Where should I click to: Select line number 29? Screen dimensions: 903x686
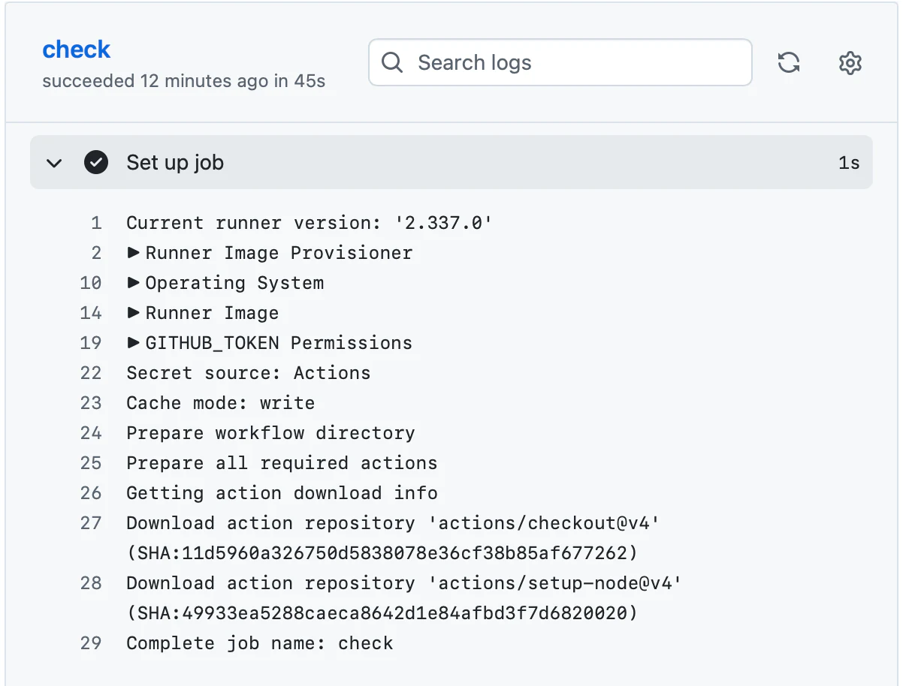90,643
